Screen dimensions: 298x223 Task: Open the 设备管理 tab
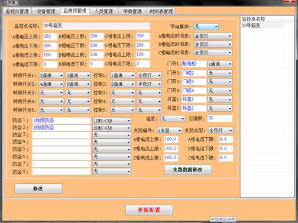coord(46,11)
